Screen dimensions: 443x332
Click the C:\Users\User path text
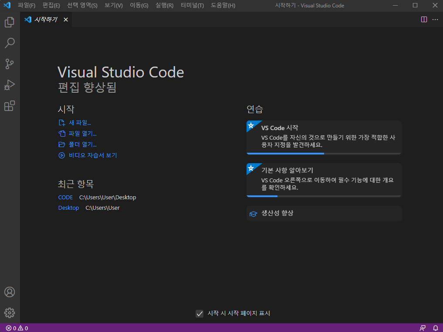pos(102,208)
